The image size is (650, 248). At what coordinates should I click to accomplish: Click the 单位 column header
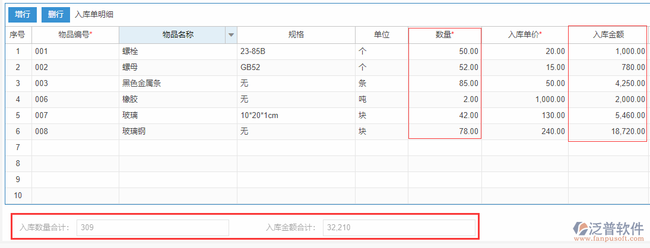tap(381, 35)
